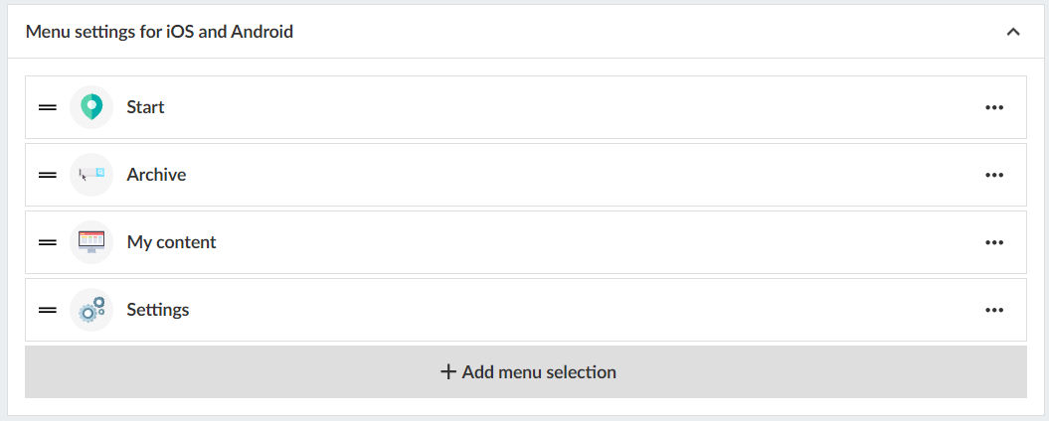Click the Add menu selection button
Viewport: 1049px width, 421px height.
coord(526,372)
